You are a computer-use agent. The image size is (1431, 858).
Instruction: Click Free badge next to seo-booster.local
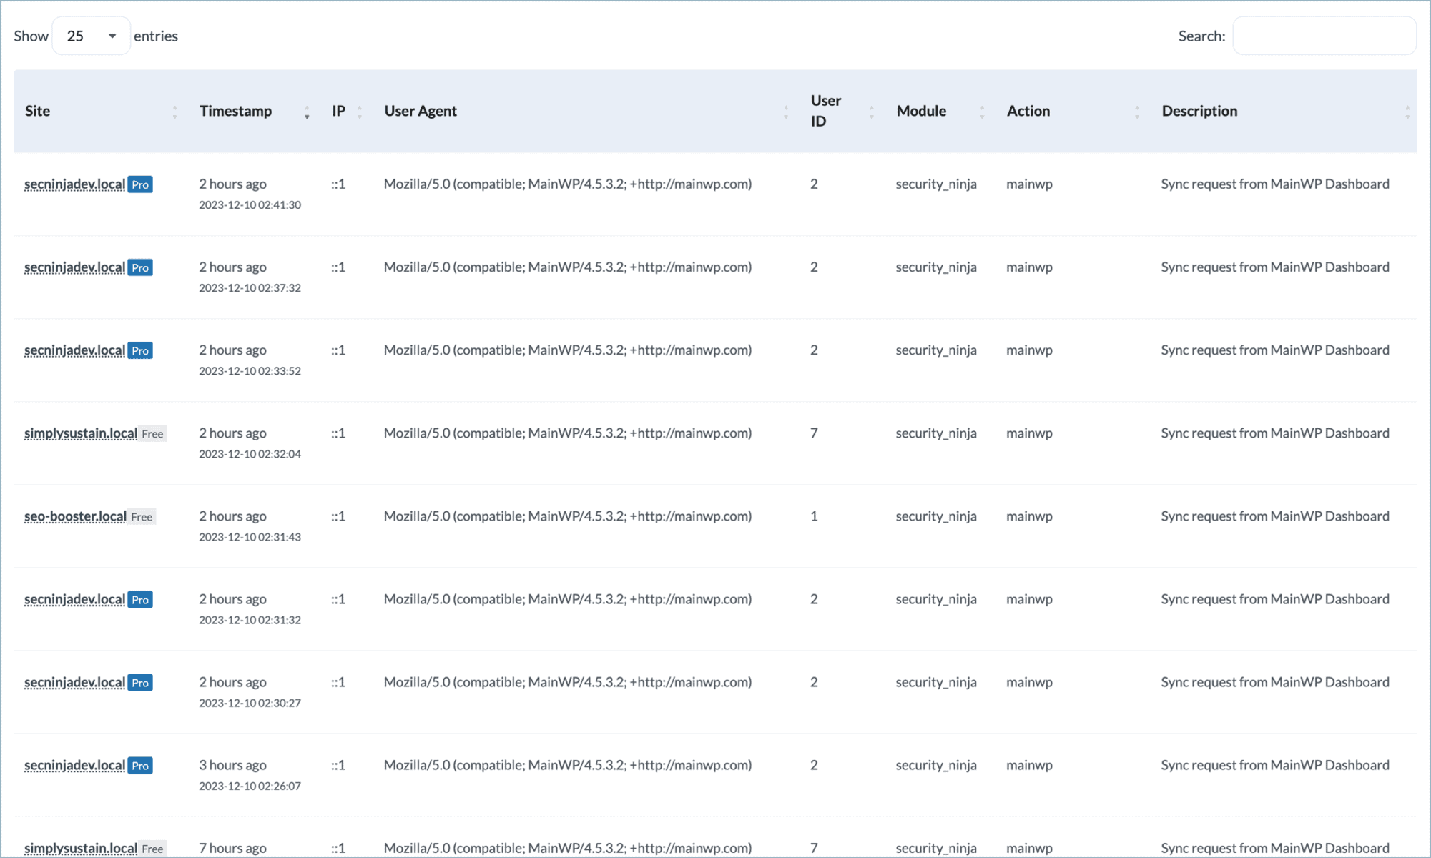pos(142,517)
